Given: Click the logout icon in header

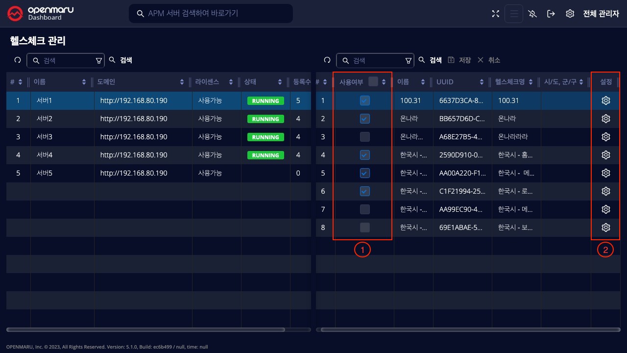Looking at the screenshot, I should coord(551,14).
